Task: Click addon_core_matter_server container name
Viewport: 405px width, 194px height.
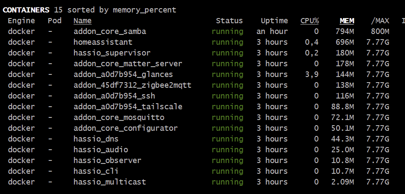Action: (x=128, y=64)
